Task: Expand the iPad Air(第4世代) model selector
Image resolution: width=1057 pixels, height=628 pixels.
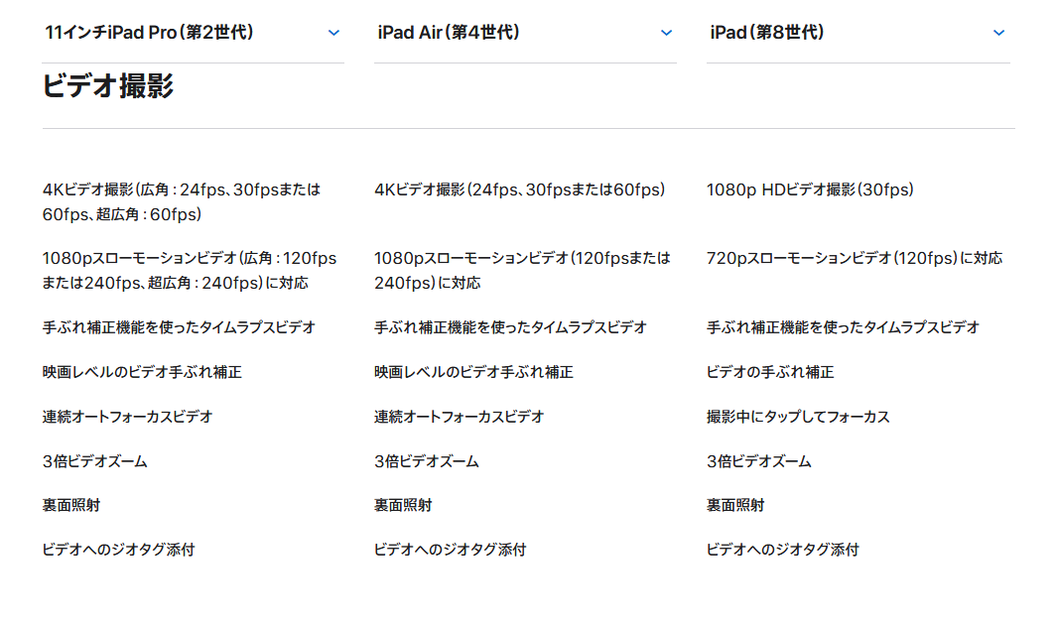Action: click(x=449, y=33)
